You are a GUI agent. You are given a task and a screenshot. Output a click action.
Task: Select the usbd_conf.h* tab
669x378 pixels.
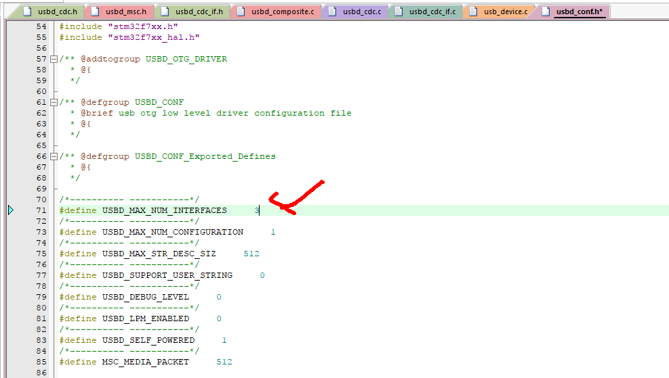(x=573, y=11)
